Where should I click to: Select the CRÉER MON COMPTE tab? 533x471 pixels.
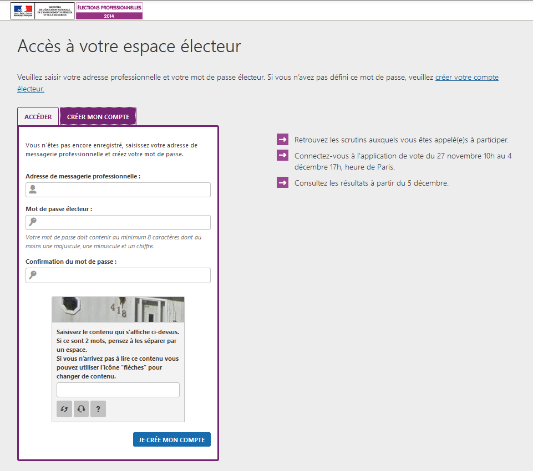click(98, 117)
